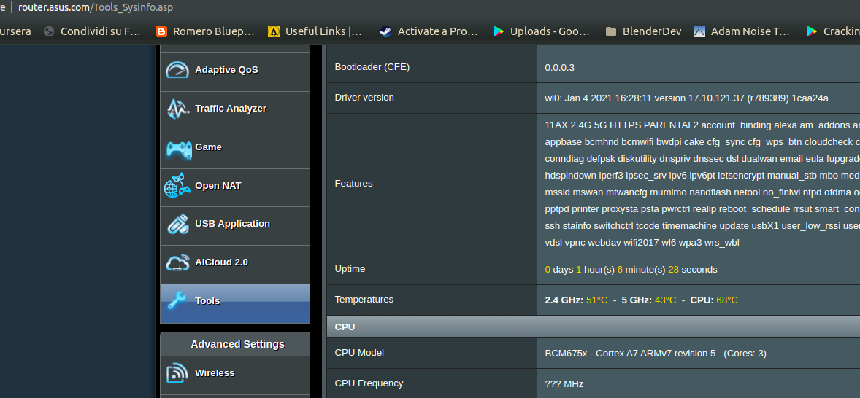Click the Driver version label
Viewport: 860px width, 398px height.
[x=364, y=98]
